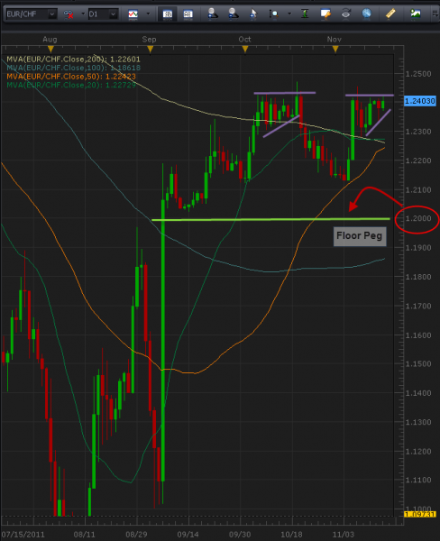This screenshot has height=541, width=440.
Task: Select the cursor pointer tool
Action: pyautogui.click(x=253, y=14)
